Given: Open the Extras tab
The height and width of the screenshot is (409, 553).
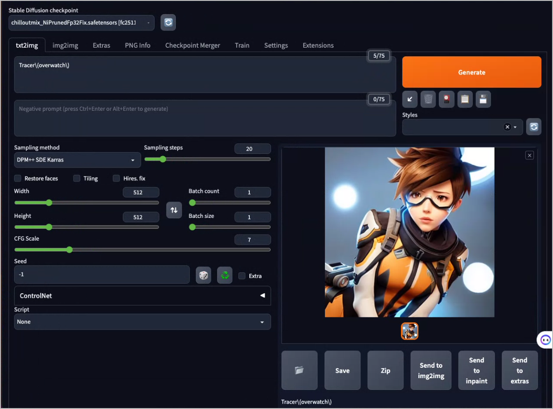Looking at the screenshot, I should point(102,45).
